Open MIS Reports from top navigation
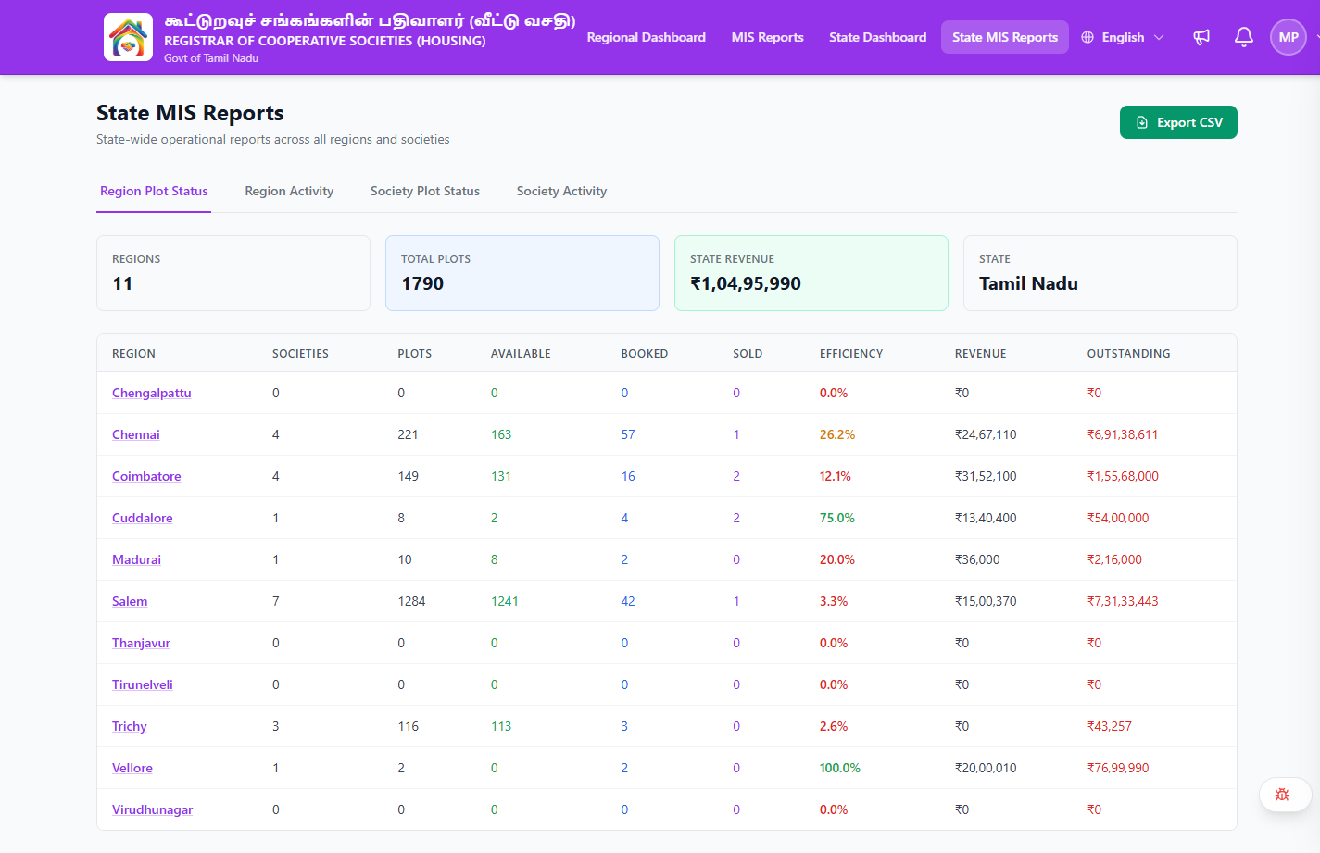 pyautogui.click(x=767, y=37)
